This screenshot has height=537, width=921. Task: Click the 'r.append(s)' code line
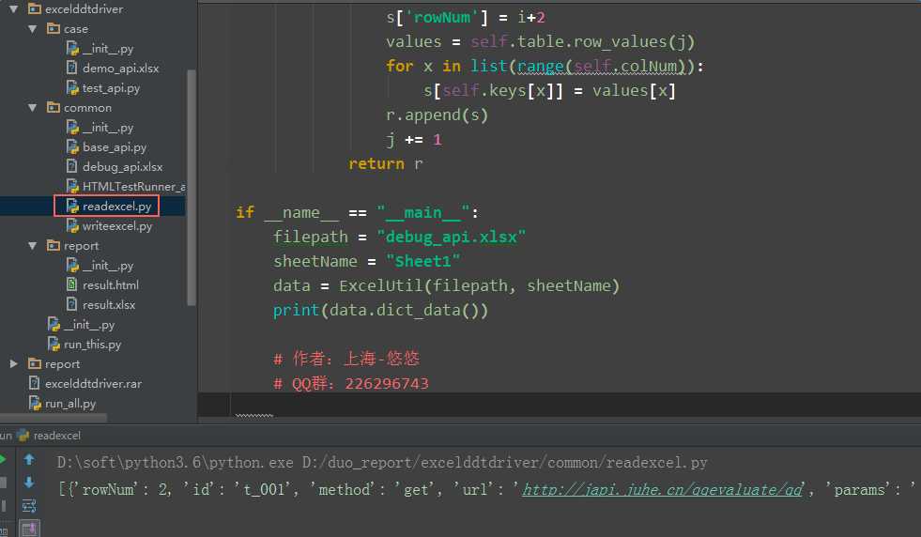(437, 115)
